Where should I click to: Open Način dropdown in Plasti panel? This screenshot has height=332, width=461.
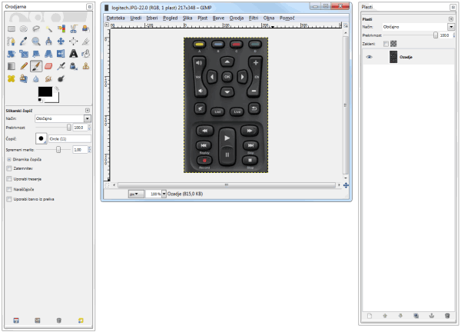(451, 27)
